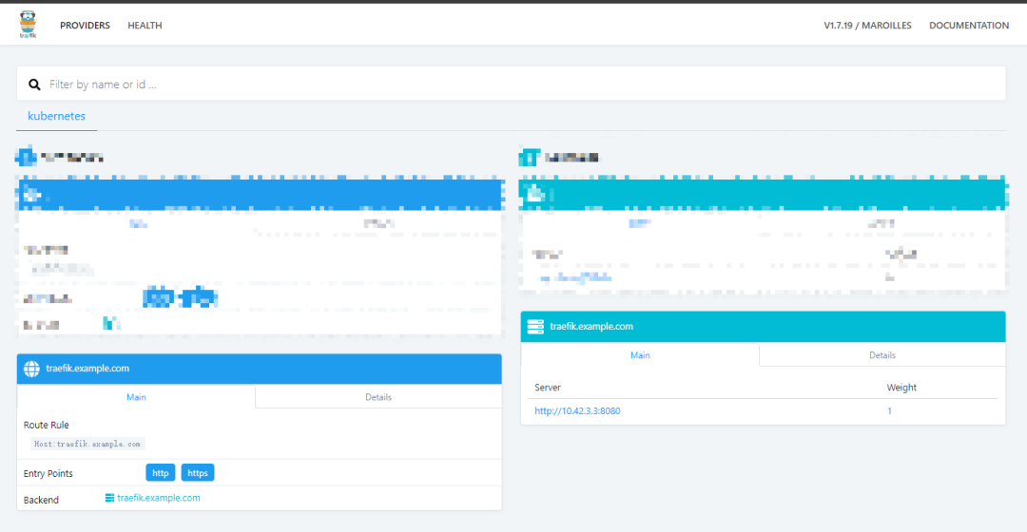
Task: Click the Entry Points label
Action: (48, 473)
